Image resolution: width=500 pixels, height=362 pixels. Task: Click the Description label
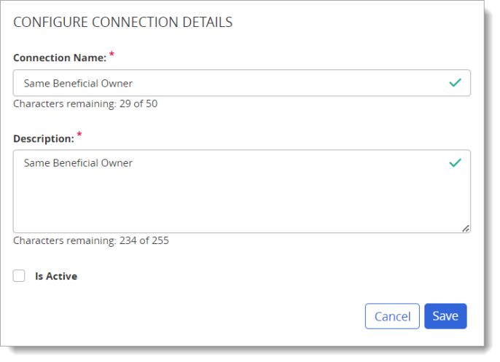pos(44,138)
